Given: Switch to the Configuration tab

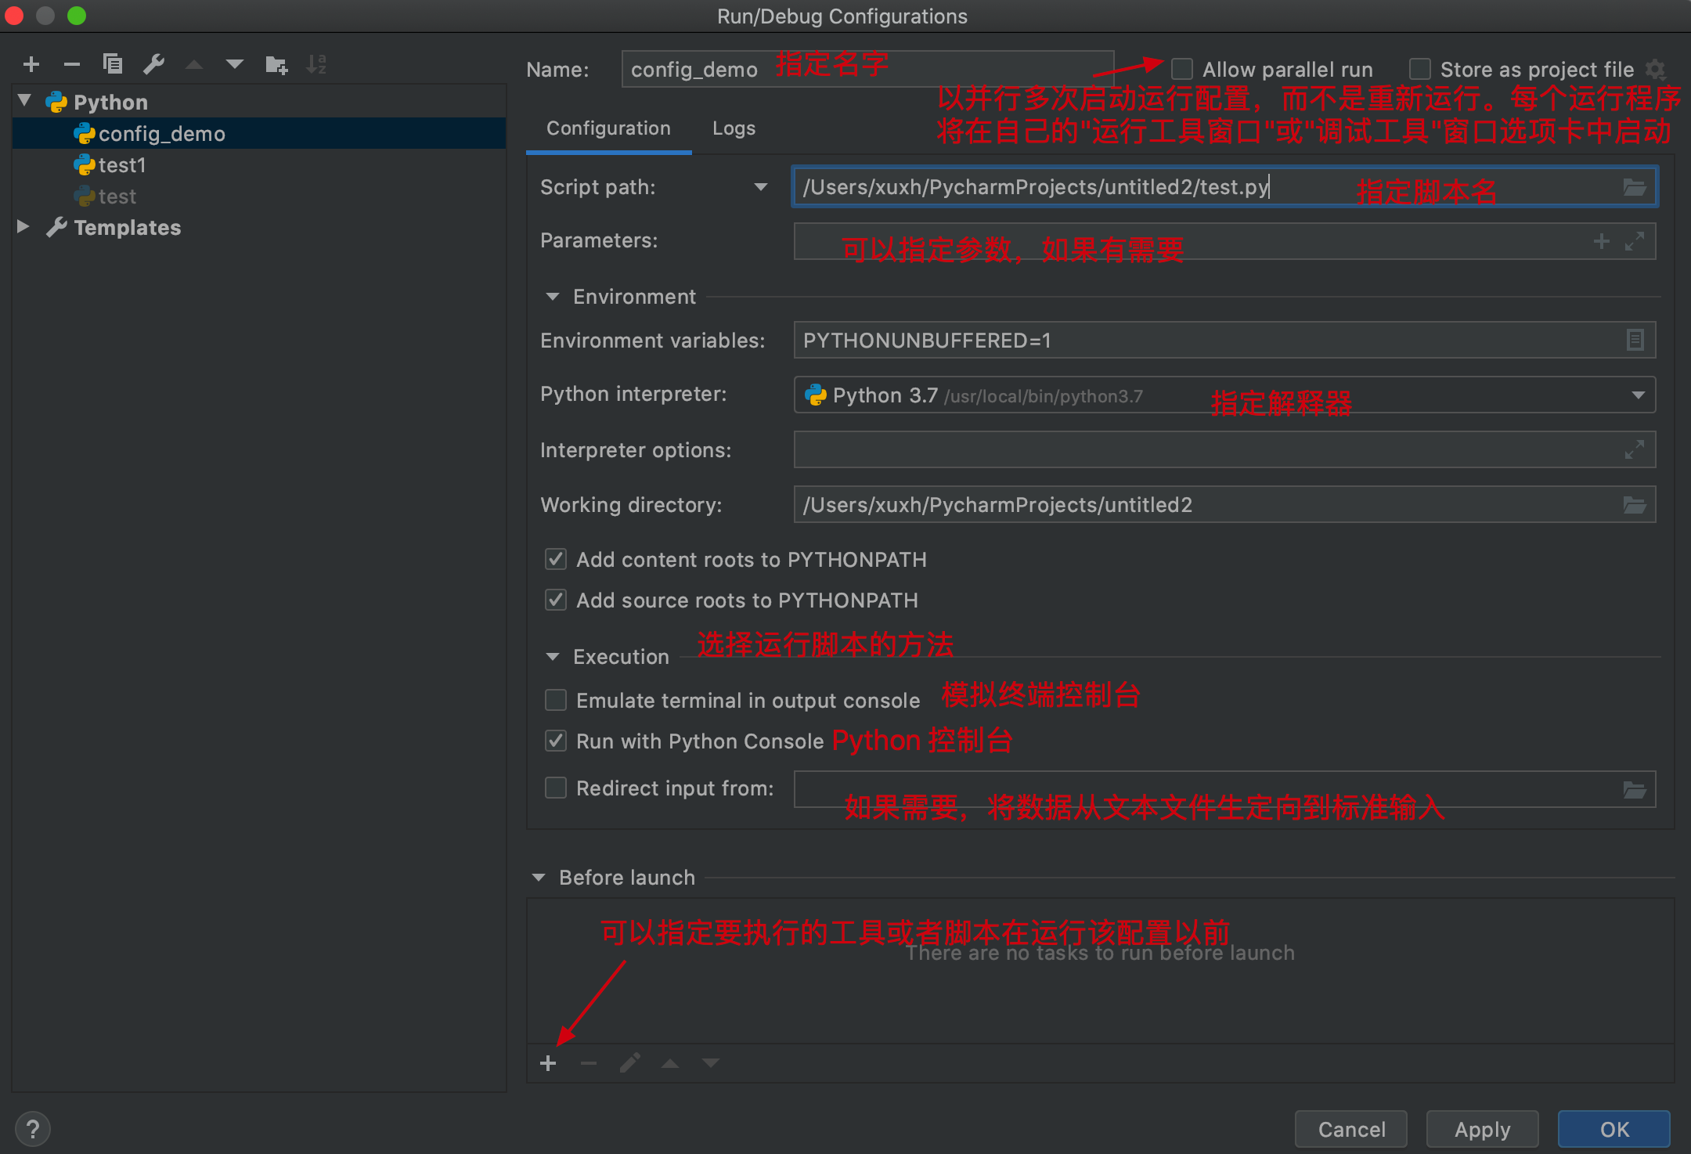Looking at the screenshot, I should tap(608, 128).
